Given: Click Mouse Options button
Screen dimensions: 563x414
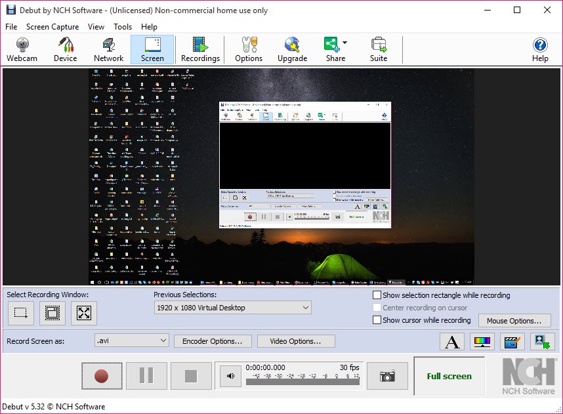Looking at the screenshot, I should point(514,321).
